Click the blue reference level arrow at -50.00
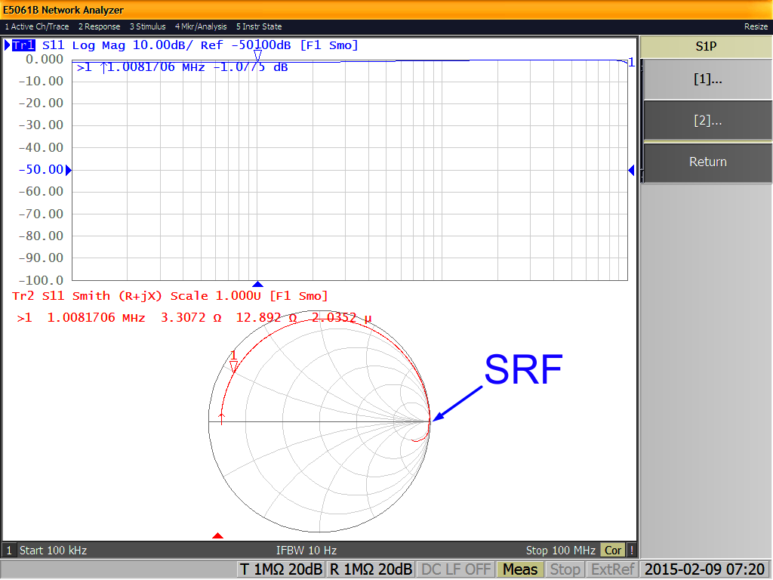The height and width of the screenshot is (580, 773). (x=68, y=171)
